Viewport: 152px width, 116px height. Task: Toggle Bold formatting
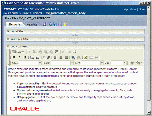pyautogui.click(x=14, y=57)
